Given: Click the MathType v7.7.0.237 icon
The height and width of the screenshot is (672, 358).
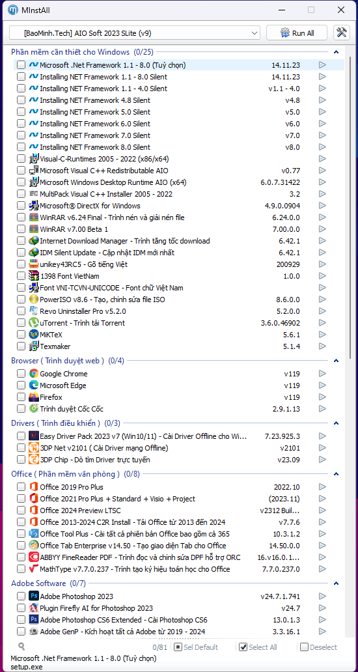Looking at the screenshot, I should (x=33, y=569).
